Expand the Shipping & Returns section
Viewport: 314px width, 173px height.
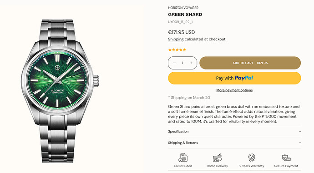point(234,143)
